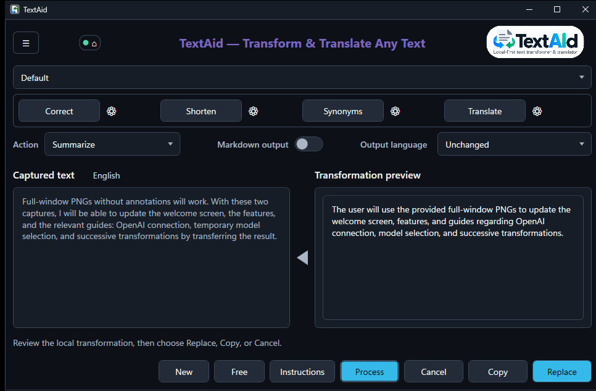Click the Correct button
The image size is (596, 391).
coord(59,111)
